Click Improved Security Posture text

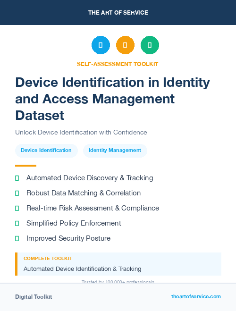coord(68,238)
